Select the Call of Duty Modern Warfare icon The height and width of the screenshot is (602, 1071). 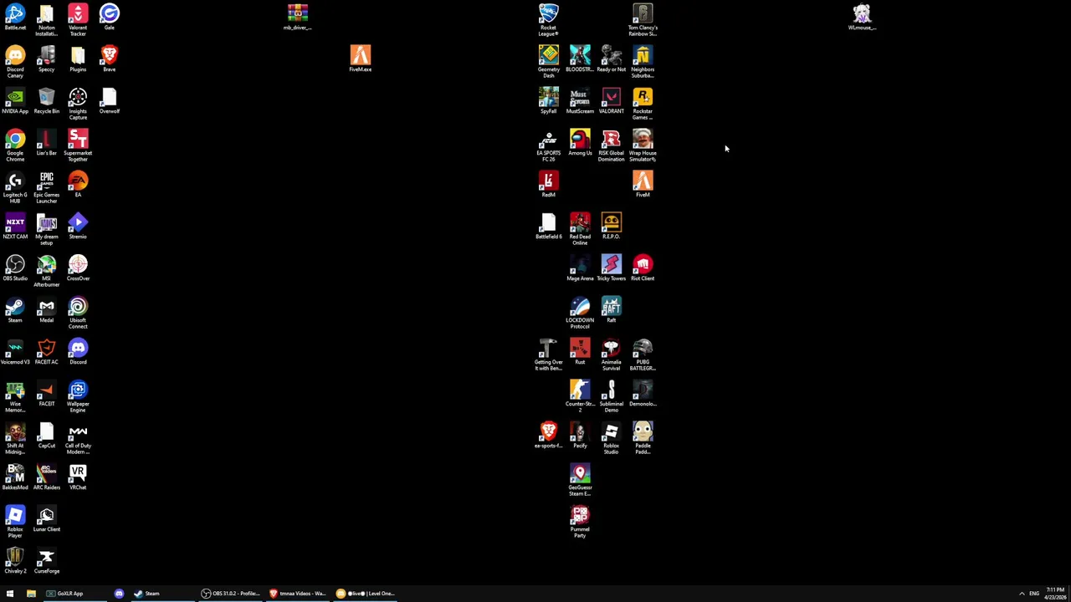click(78, 438)
